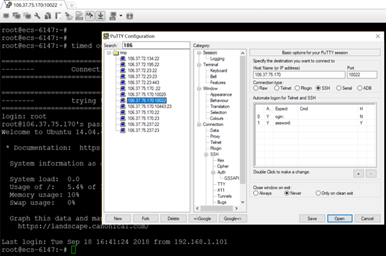Click the New session button
Viewport: 386px width, 256px height.
pos(118,218)
